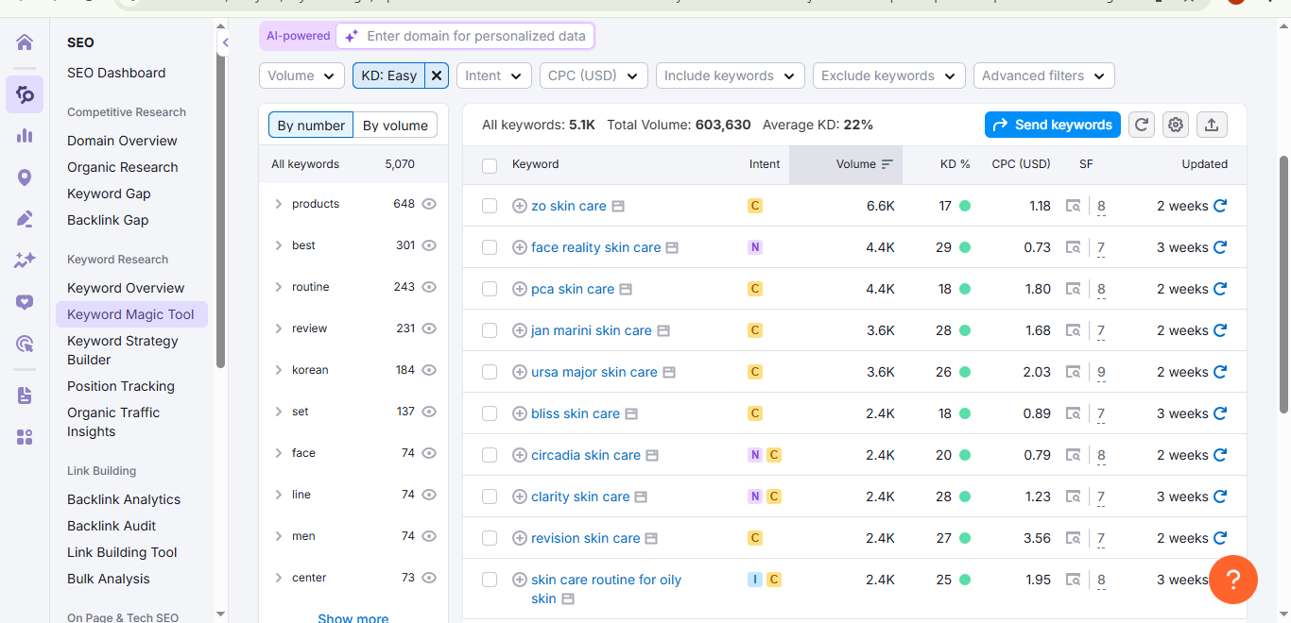Check the row checkbox for face reality skin care
The width and height of the screenshot is (1291, 623).
coord(489,246)
